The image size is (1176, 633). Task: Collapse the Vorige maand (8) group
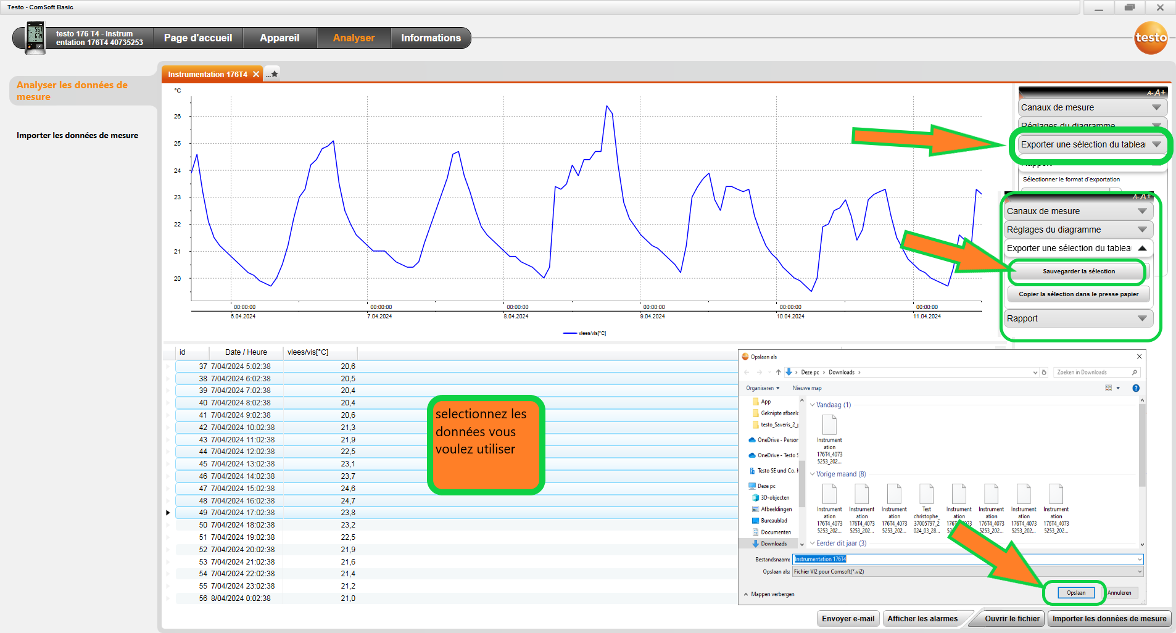point(812,474)
